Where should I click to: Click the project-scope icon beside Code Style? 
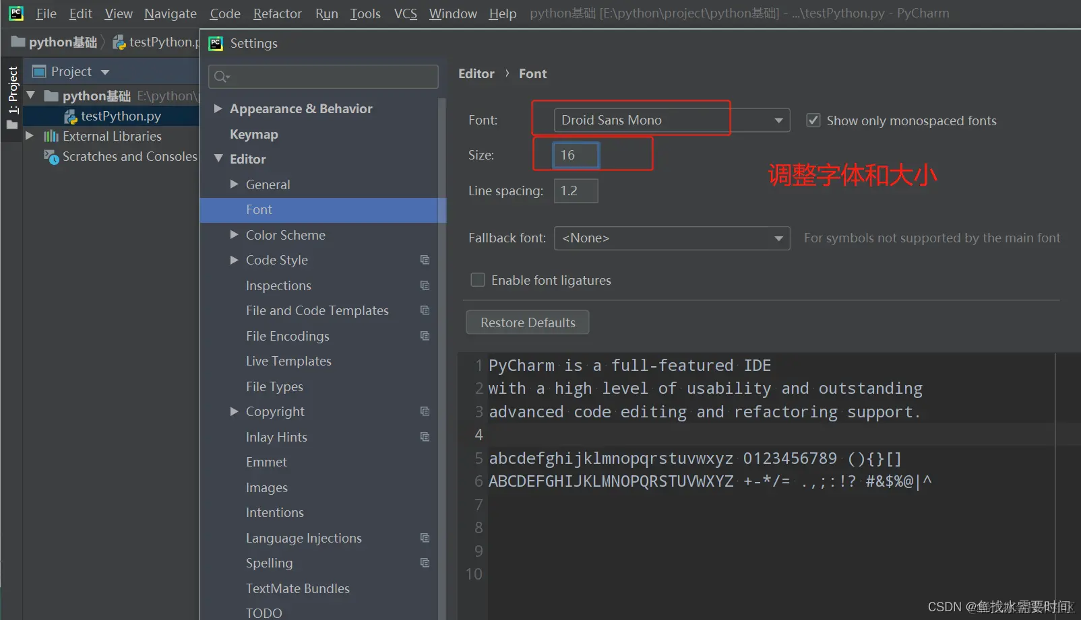click(x=425, y=260)
